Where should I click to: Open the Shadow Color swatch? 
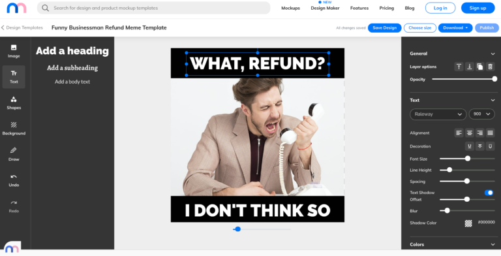468,223
